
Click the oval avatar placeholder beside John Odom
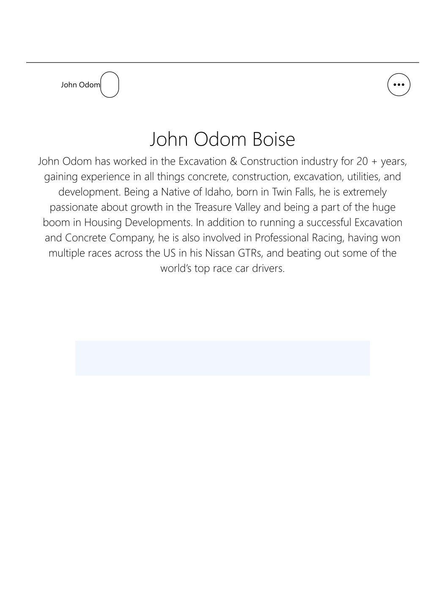pyautogui.click(x=110, y=85)
